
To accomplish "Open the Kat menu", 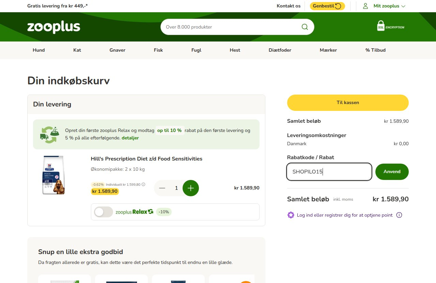I will click(x=77, y=50).
